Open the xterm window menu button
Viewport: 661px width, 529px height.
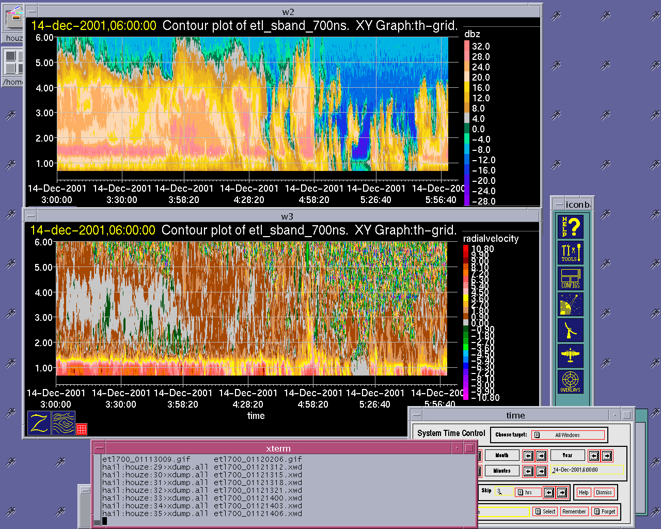click(100, 448)
